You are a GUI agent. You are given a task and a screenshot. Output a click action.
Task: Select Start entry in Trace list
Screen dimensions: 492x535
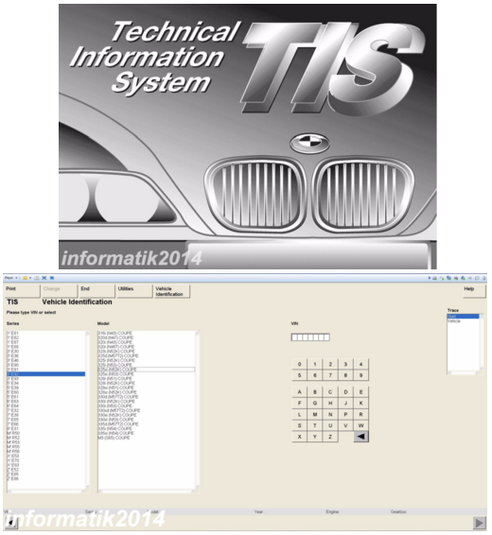pos(463,317)
